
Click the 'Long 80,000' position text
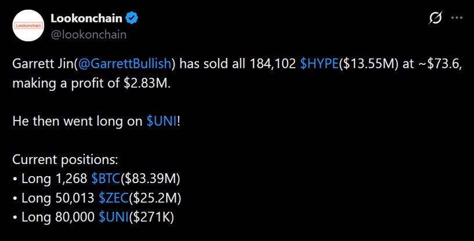[58, 217]
